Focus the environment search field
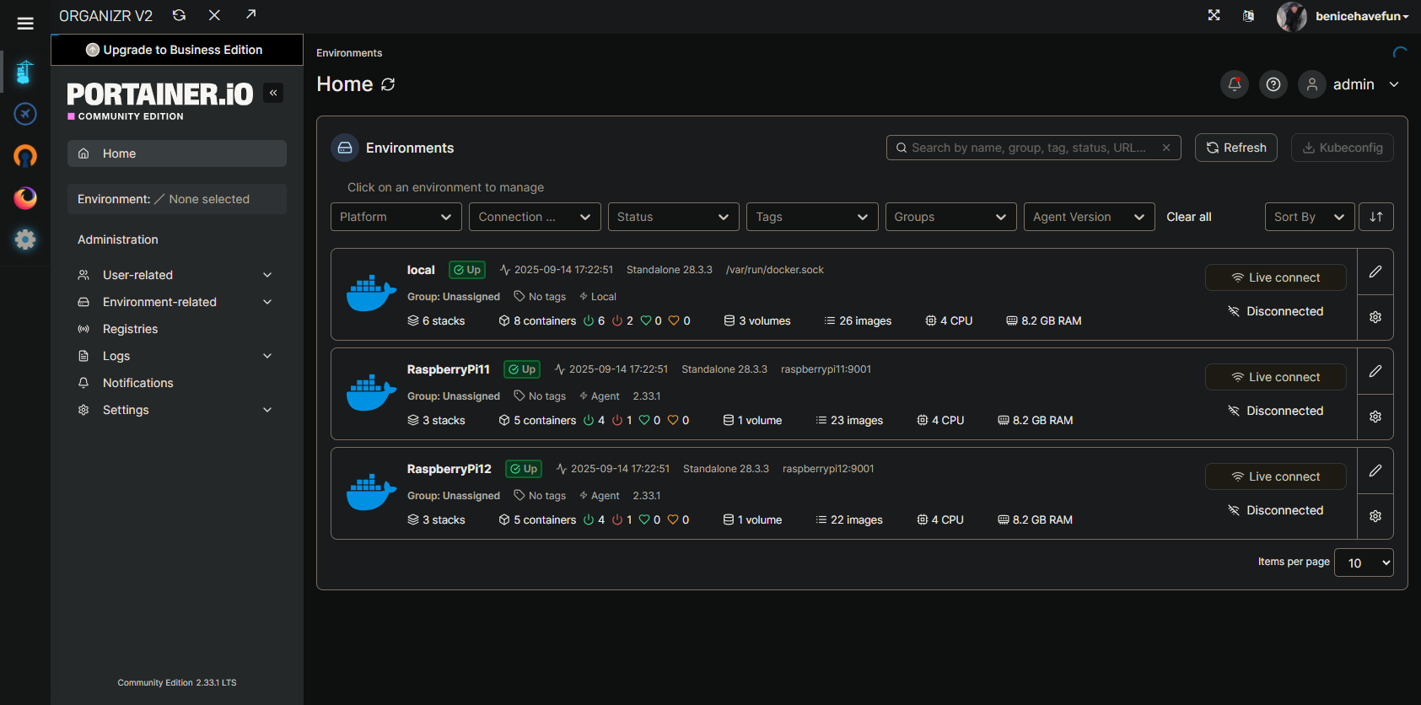1421x705 pixels. (1029, 148)
